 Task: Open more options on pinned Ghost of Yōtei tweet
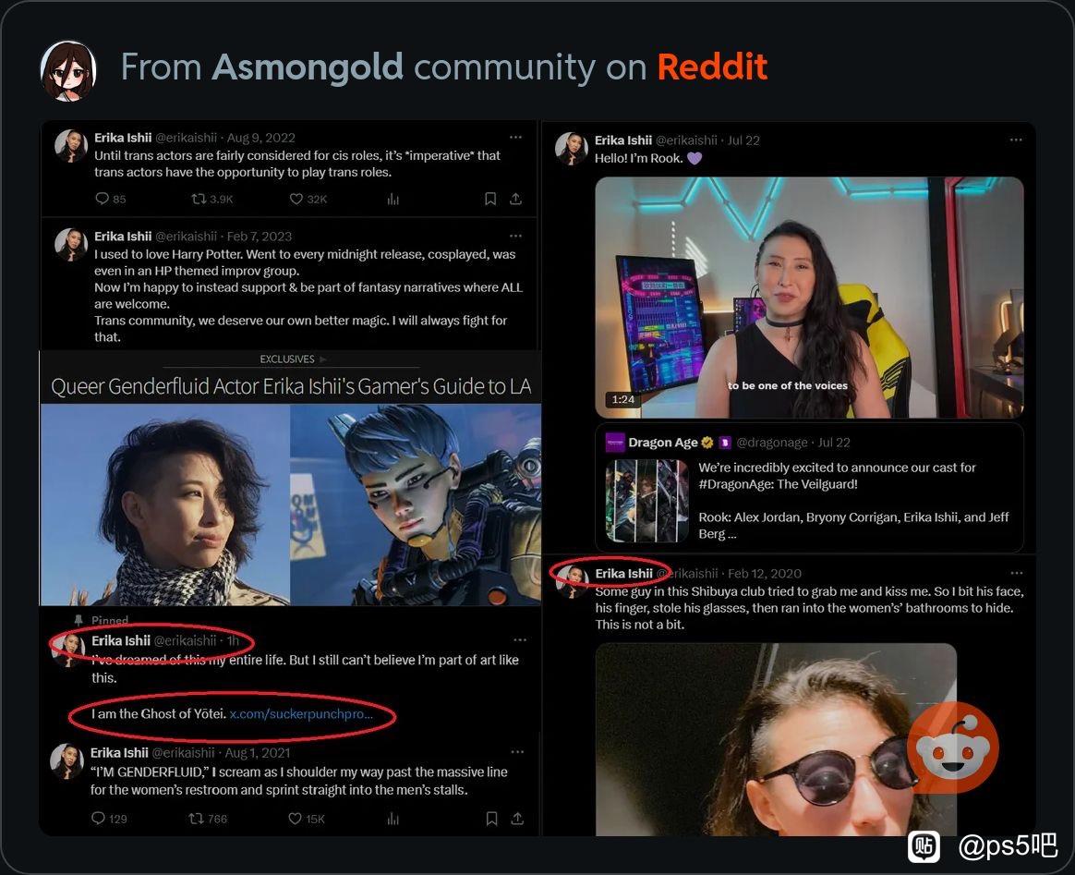click(520, 640)
